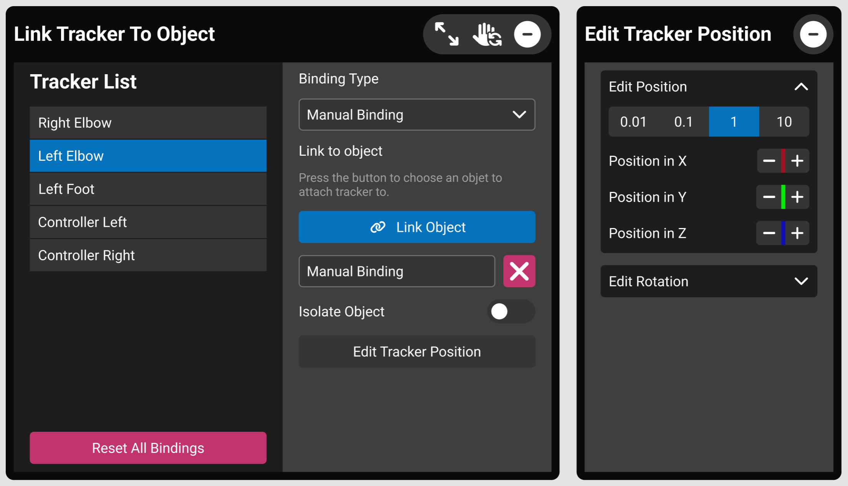Select the 0.01 step increment

coord(633,122)
